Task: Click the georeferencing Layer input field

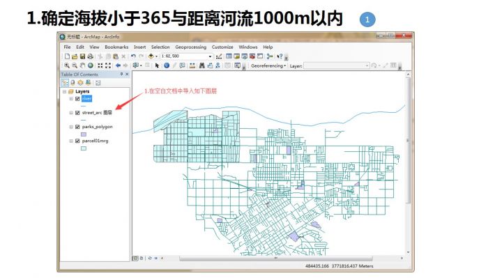Action: pyautogui.click(x=337, y=65)
